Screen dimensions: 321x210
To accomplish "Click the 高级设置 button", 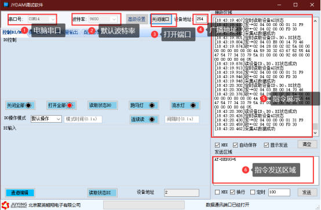I will 137,19.
